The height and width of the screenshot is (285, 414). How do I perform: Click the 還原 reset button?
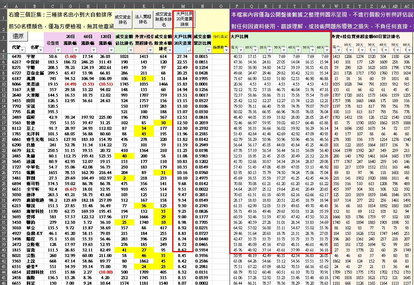(x=18, y=36)
